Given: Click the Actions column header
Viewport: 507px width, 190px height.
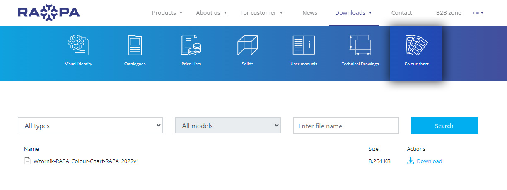Looking at the screenshot, I should click(x=416, y=149).
